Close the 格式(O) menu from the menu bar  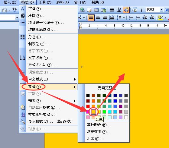28,2
